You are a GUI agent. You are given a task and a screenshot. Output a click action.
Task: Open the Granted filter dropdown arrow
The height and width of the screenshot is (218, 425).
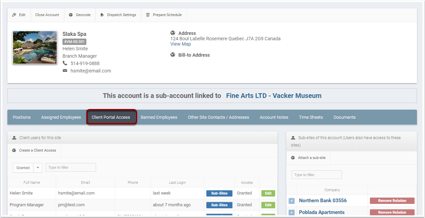coord(37,167)
